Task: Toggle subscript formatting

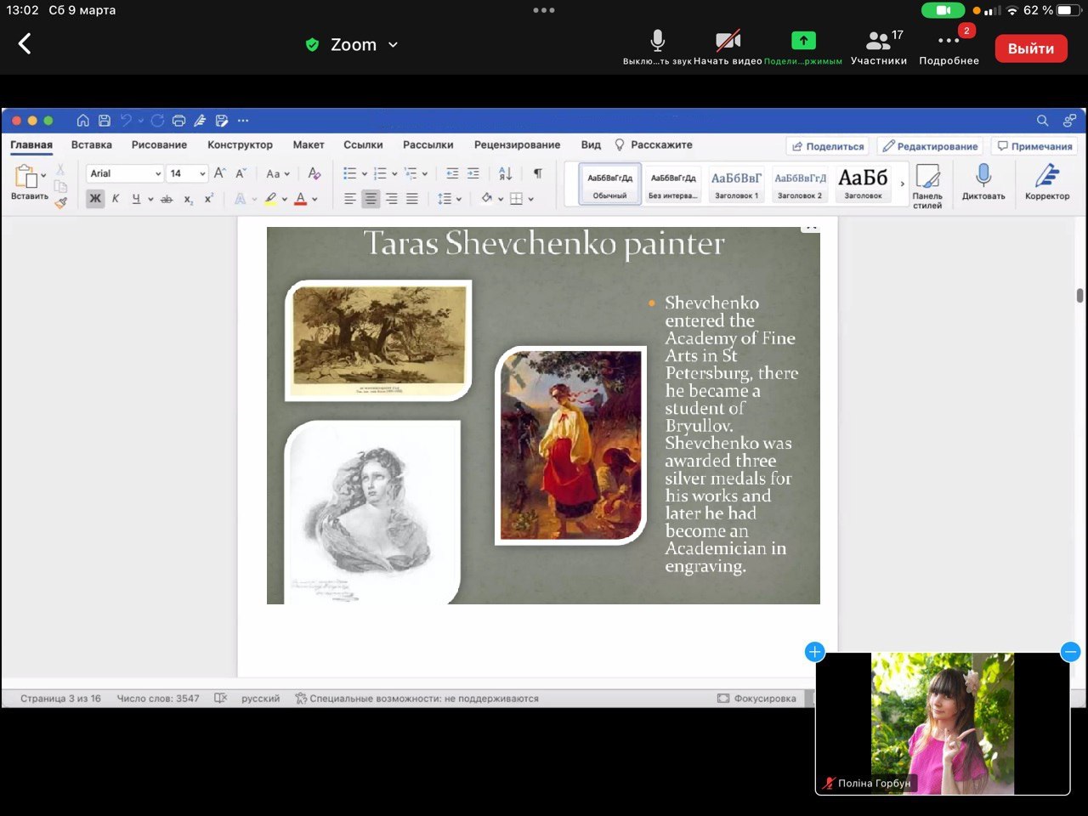Action: [x=189, y=199]
